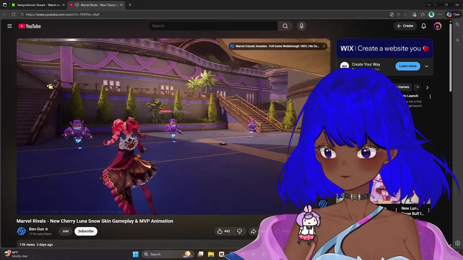Click '717K subscribers' text
The width and height of the screenshot is (463, 260).
pyautogui.click(x=40, y=234)
